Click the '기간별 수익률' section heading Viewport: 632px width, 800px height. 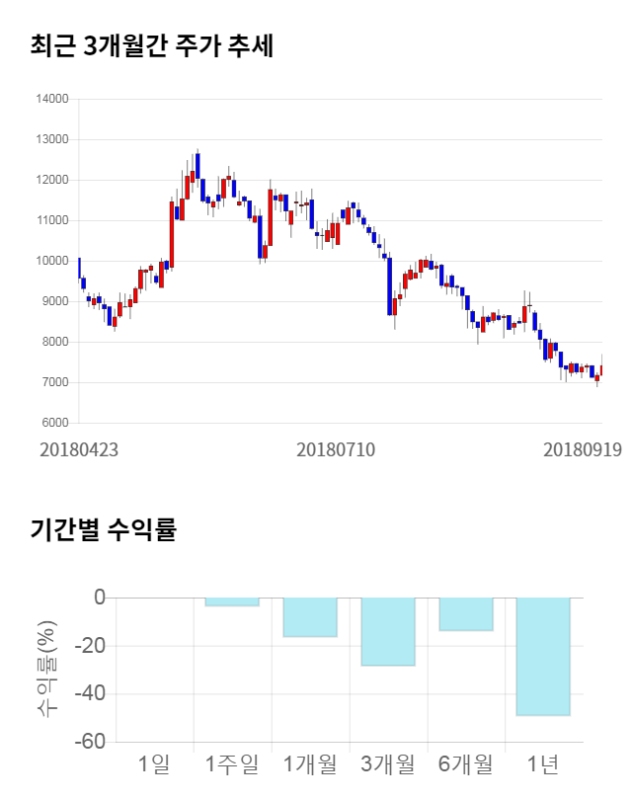pyautogui.click(x=103, y=529)
